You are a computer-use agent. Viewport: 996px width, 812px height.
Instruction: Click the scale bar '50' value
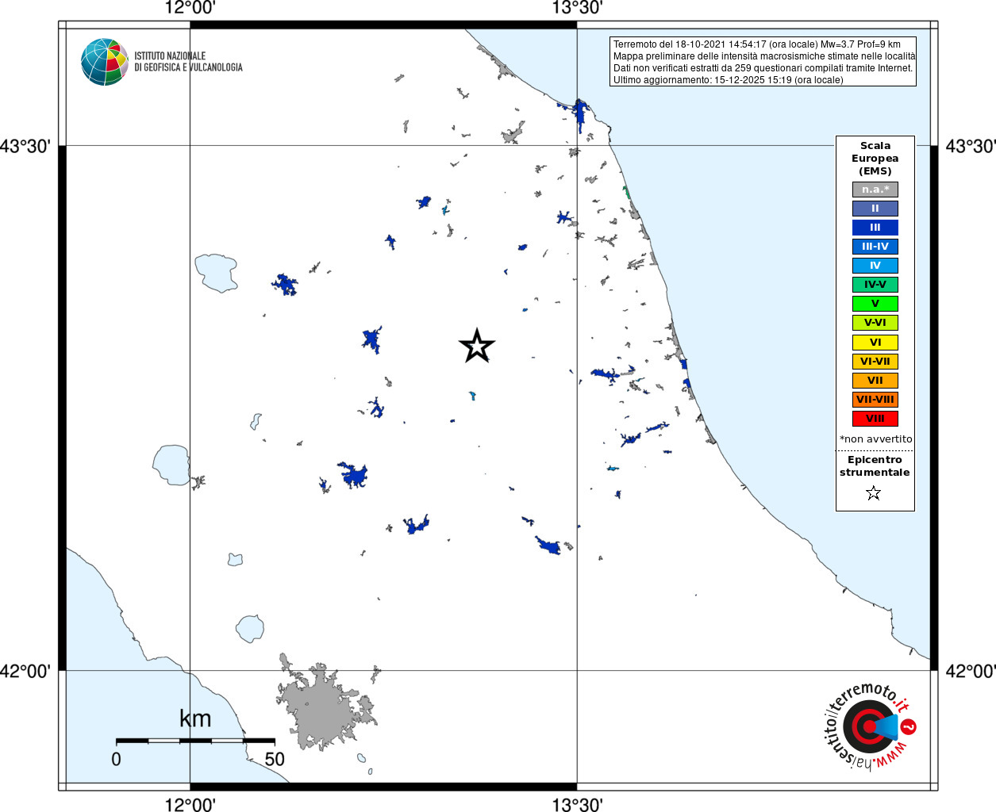[275, 759]
